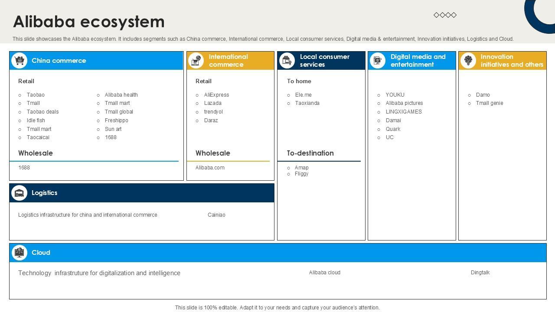Select the 'Digital media and entertainment' header text
The image size is (555, 312).
point(418,61)
